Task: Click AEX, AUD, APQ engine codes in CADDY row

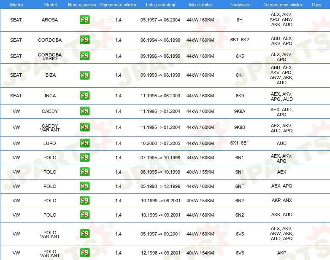Action: [281, 112]
